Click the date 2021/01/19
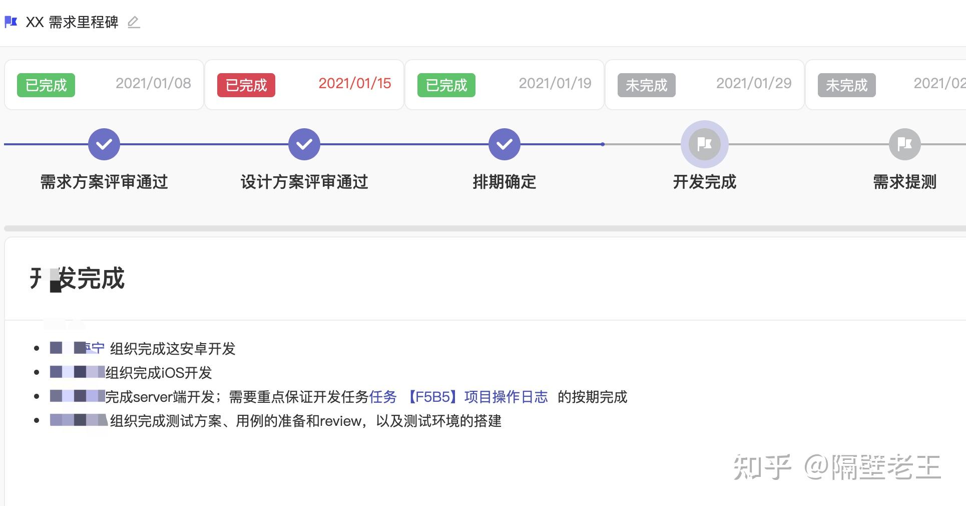 point(555,83)
